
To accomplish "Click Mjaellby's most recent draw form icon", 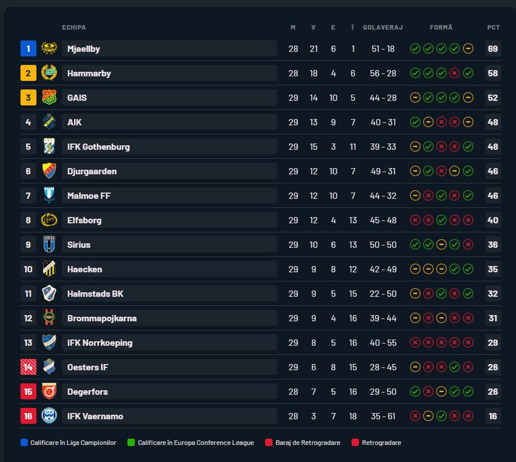I will tap(468, 49).
